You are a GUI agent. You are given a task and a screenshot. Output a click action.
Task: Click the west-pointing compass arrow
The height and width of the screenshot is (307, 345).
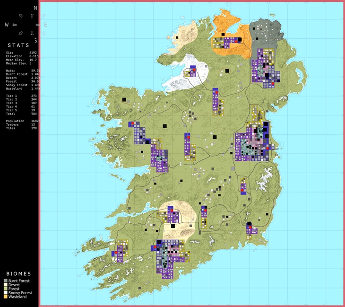15,25
